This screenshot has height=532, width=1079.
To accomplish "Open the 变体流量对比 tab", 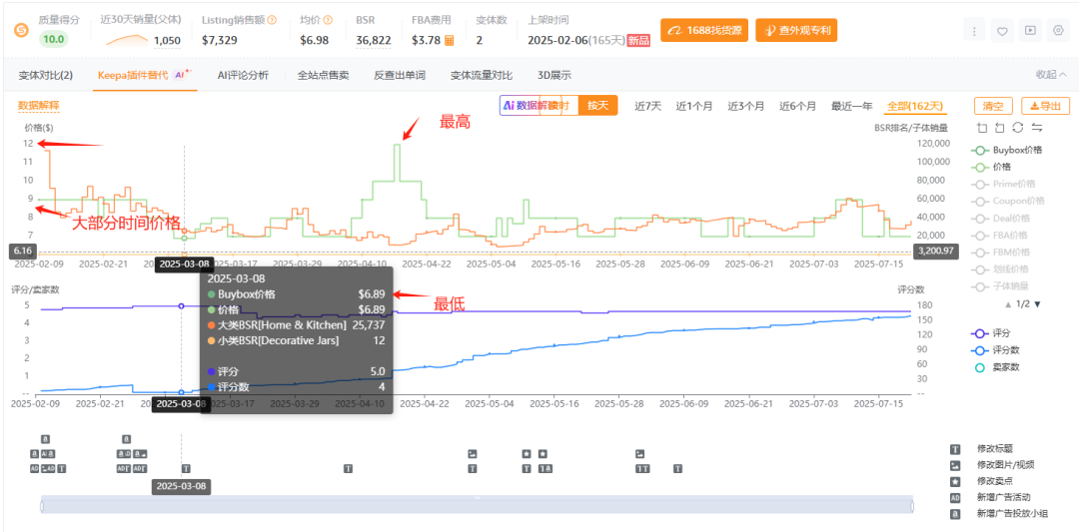I will (x=481, y=76).
